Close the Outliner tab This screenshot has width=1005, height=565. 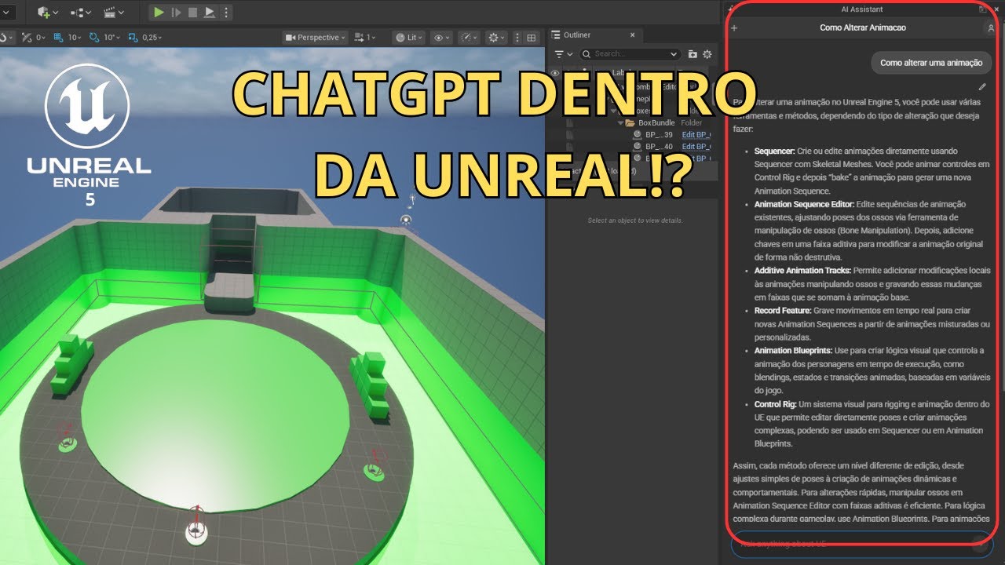pyautogui.click(x=633, y=35)
